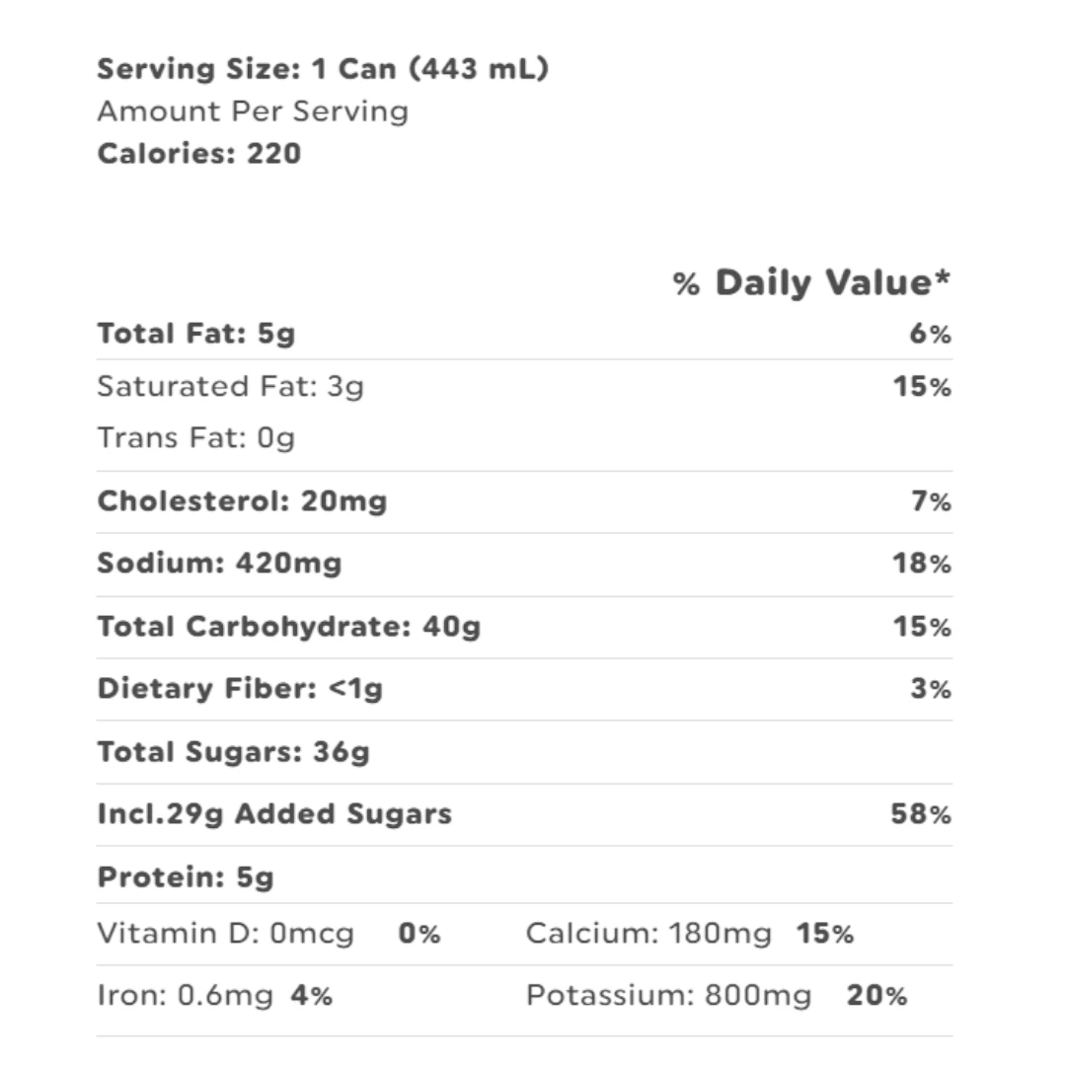Select the Total Fat: 5g row
The height and width of the screenshot is (1066, 1066).
pos(196,334)
